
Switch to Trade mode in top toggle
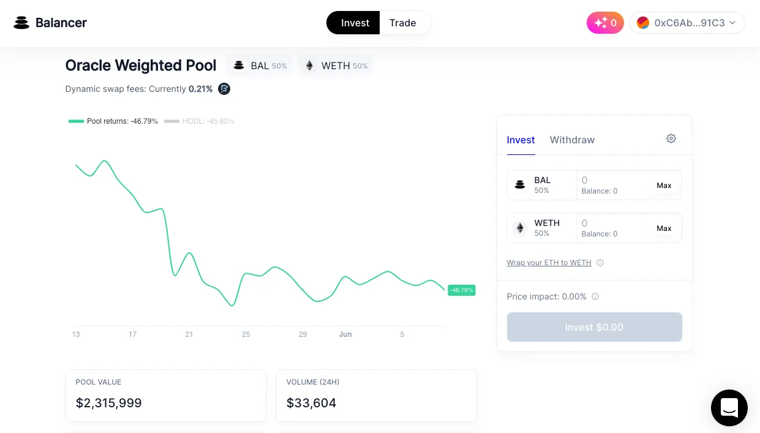point(402,23)
